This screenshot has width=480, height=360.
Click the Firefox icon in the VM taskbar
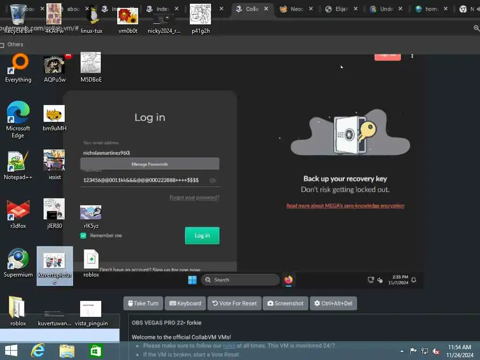pos(288,280)
